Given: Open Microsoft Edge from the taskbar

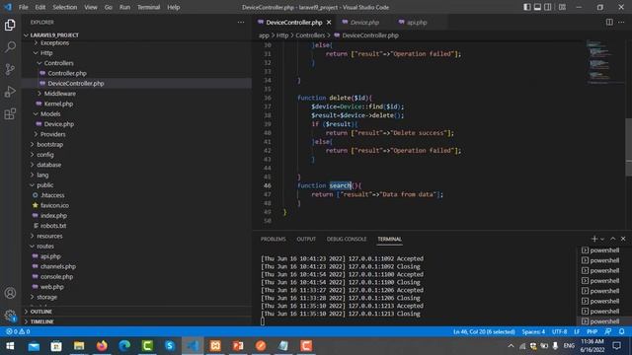Looking at the screenshot, I should tap(124, 346).
